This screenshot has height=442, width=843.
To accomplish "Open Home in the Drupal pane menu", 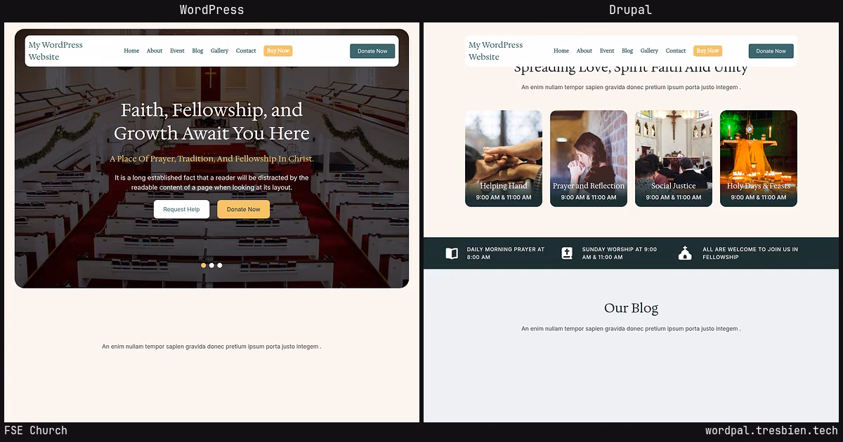I will point(561,51).
